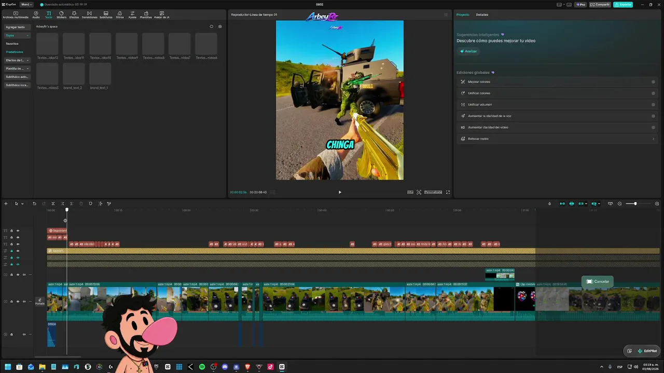Click the timeline microphone record icon
The image size is (664, 373).
click(549, 204)
